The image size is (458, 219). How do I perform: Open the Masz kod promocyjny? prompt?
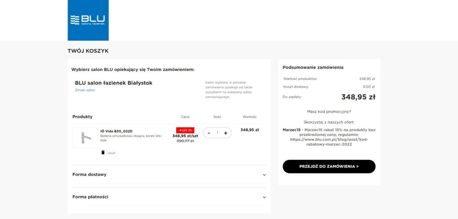329,111
